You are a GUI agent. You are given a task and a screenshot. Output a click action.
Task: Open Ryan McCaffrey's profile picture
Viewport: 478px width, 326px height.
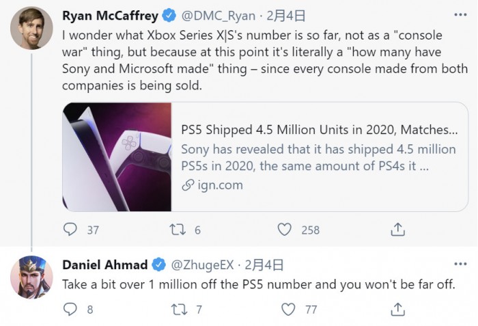click(31, 28)
